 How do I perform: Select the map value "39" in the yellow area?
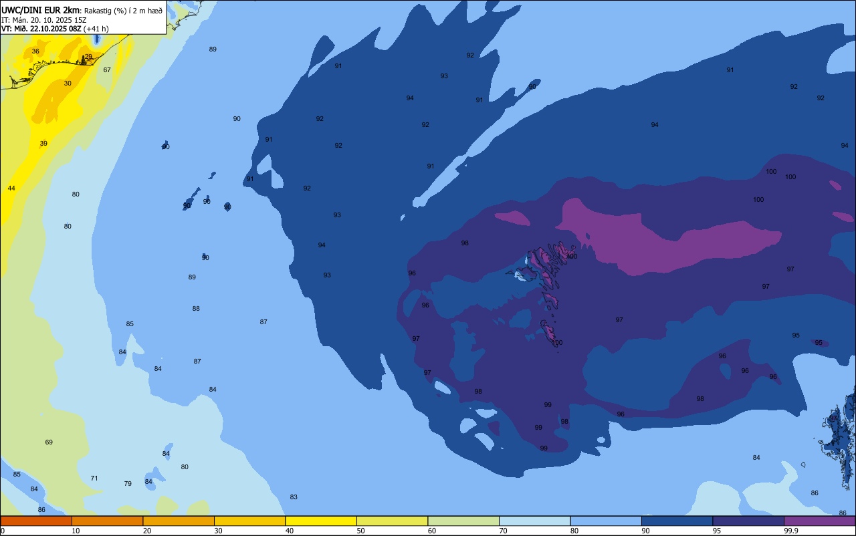(x=43, y=144)
